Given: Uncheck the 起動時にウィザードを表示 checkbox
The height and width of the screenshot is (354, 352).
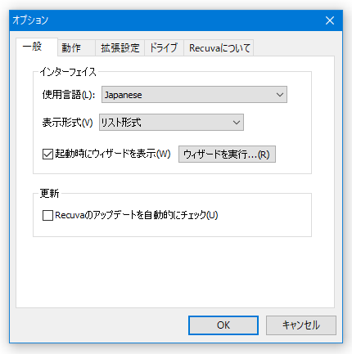Looking at the screenshot, I should pos(47,155).
